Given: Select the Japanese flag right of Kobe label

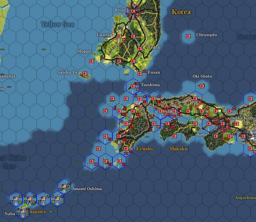Looking at the screenshot, I should point(216,136).
